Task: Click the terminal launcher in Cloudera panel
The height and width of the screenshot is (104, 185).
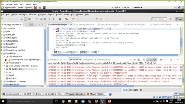Action: pos(44,8)
